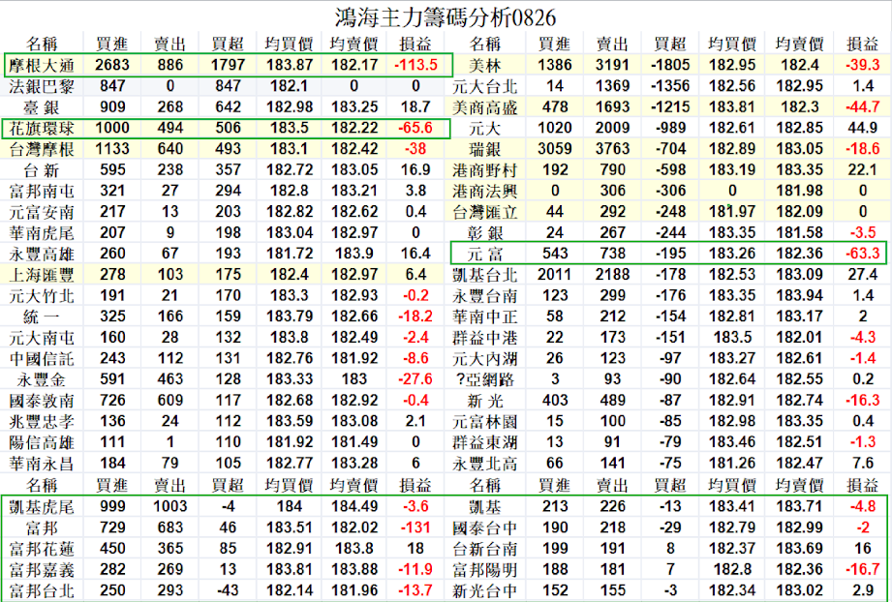Select the 臺 銀 row name

(x=42, y=107)
